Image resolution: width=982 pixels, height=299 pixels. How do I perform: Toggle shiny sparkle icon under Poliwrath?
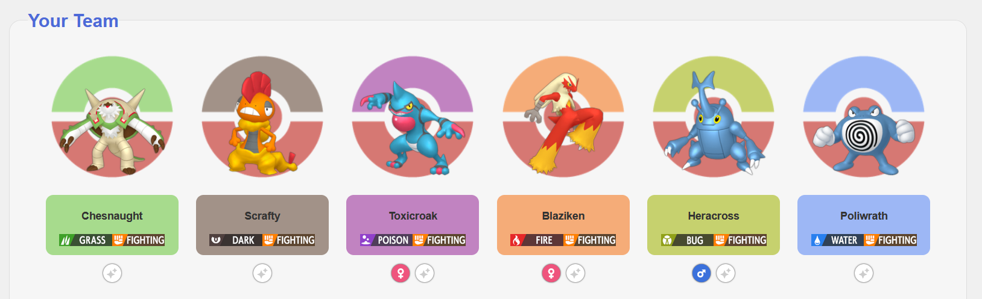pos(864,273)
